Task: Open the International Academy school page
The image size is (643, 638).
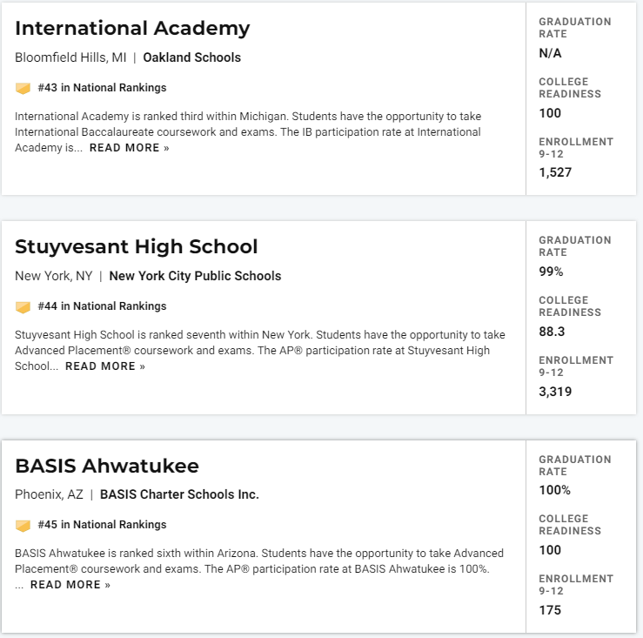Action: (132, 29)
